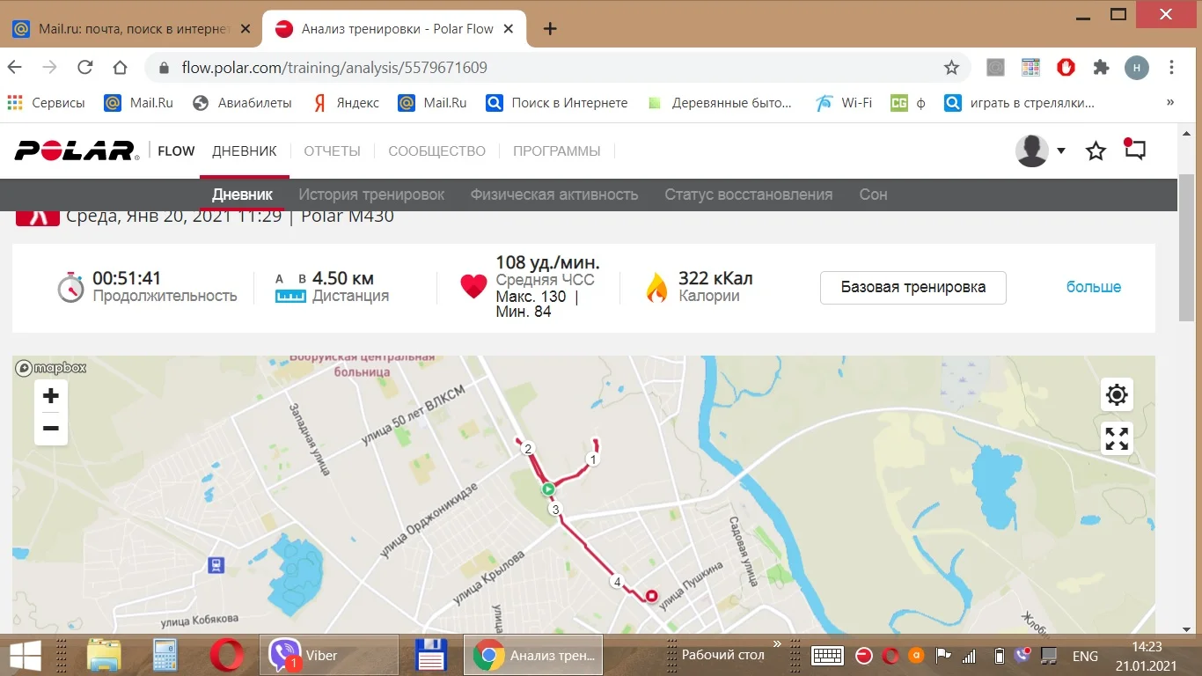Open the СООБЩЕСТВО menu
The image size is (1202, 676).
437,151
